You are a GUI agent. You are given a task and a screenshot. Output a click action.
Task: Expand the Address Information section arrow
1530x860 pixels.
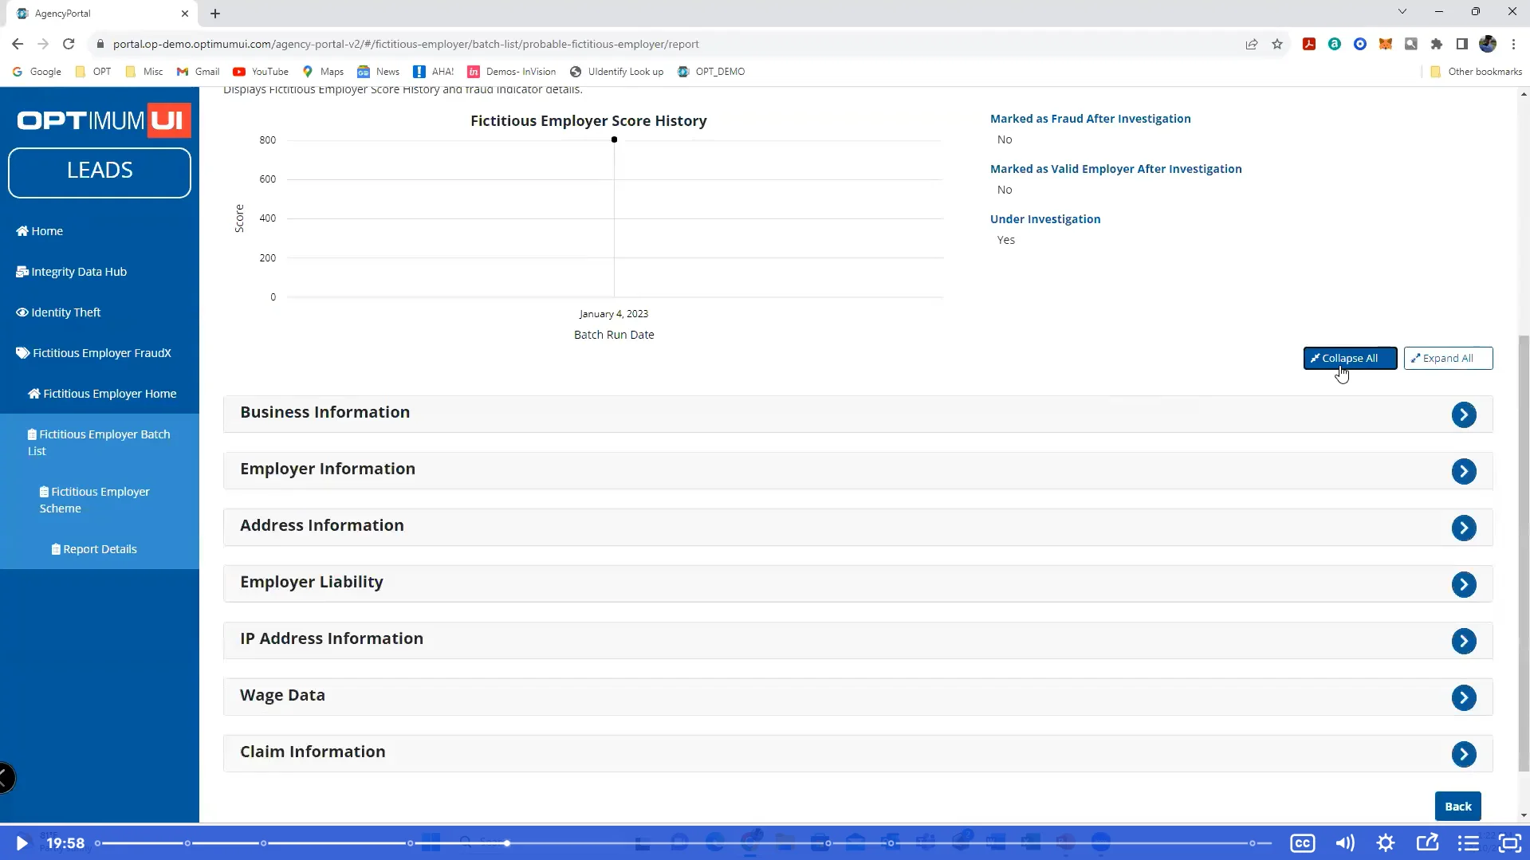1464,528
